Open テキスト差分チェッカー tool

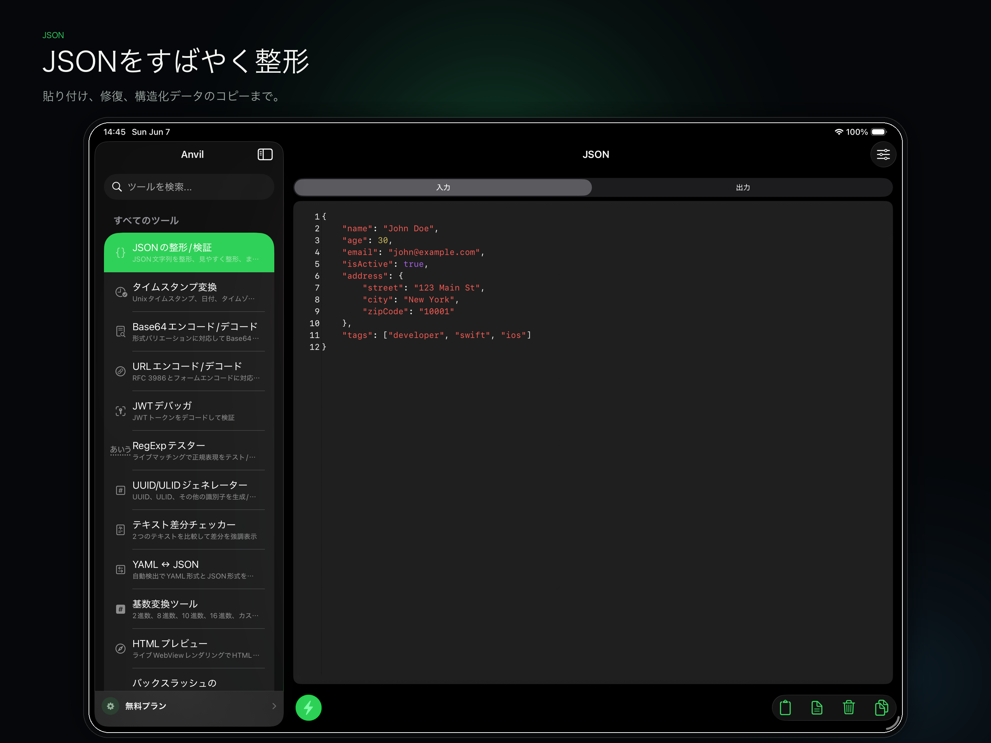[x=189, y=530]
